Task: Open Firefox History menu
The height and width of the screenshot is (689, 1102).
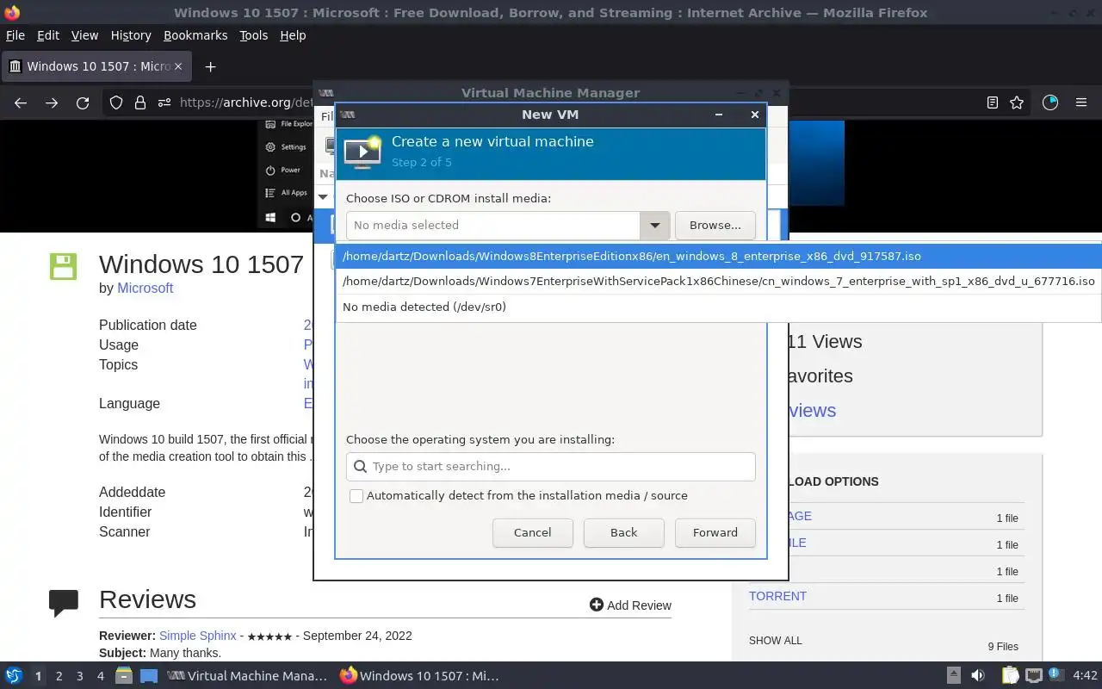Action: click(130, 35)
